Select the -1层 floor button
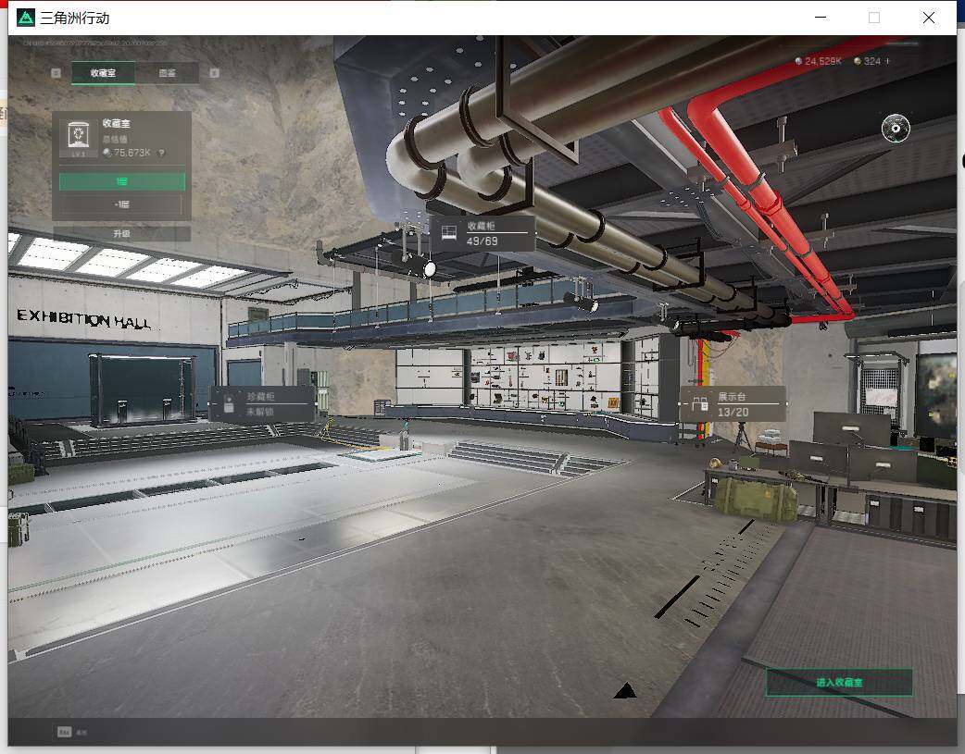965x754 pixels. [122, 204]
